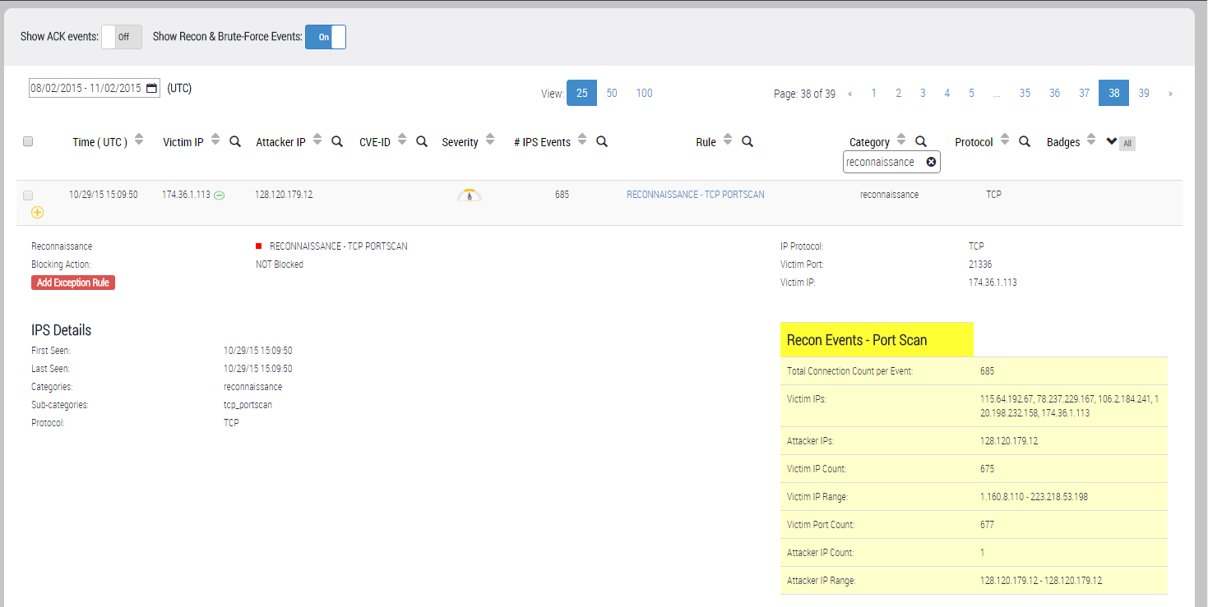1208x607 pixels.
Task: Click the Add Exception Rule button
Action: (x=73, y=283)
